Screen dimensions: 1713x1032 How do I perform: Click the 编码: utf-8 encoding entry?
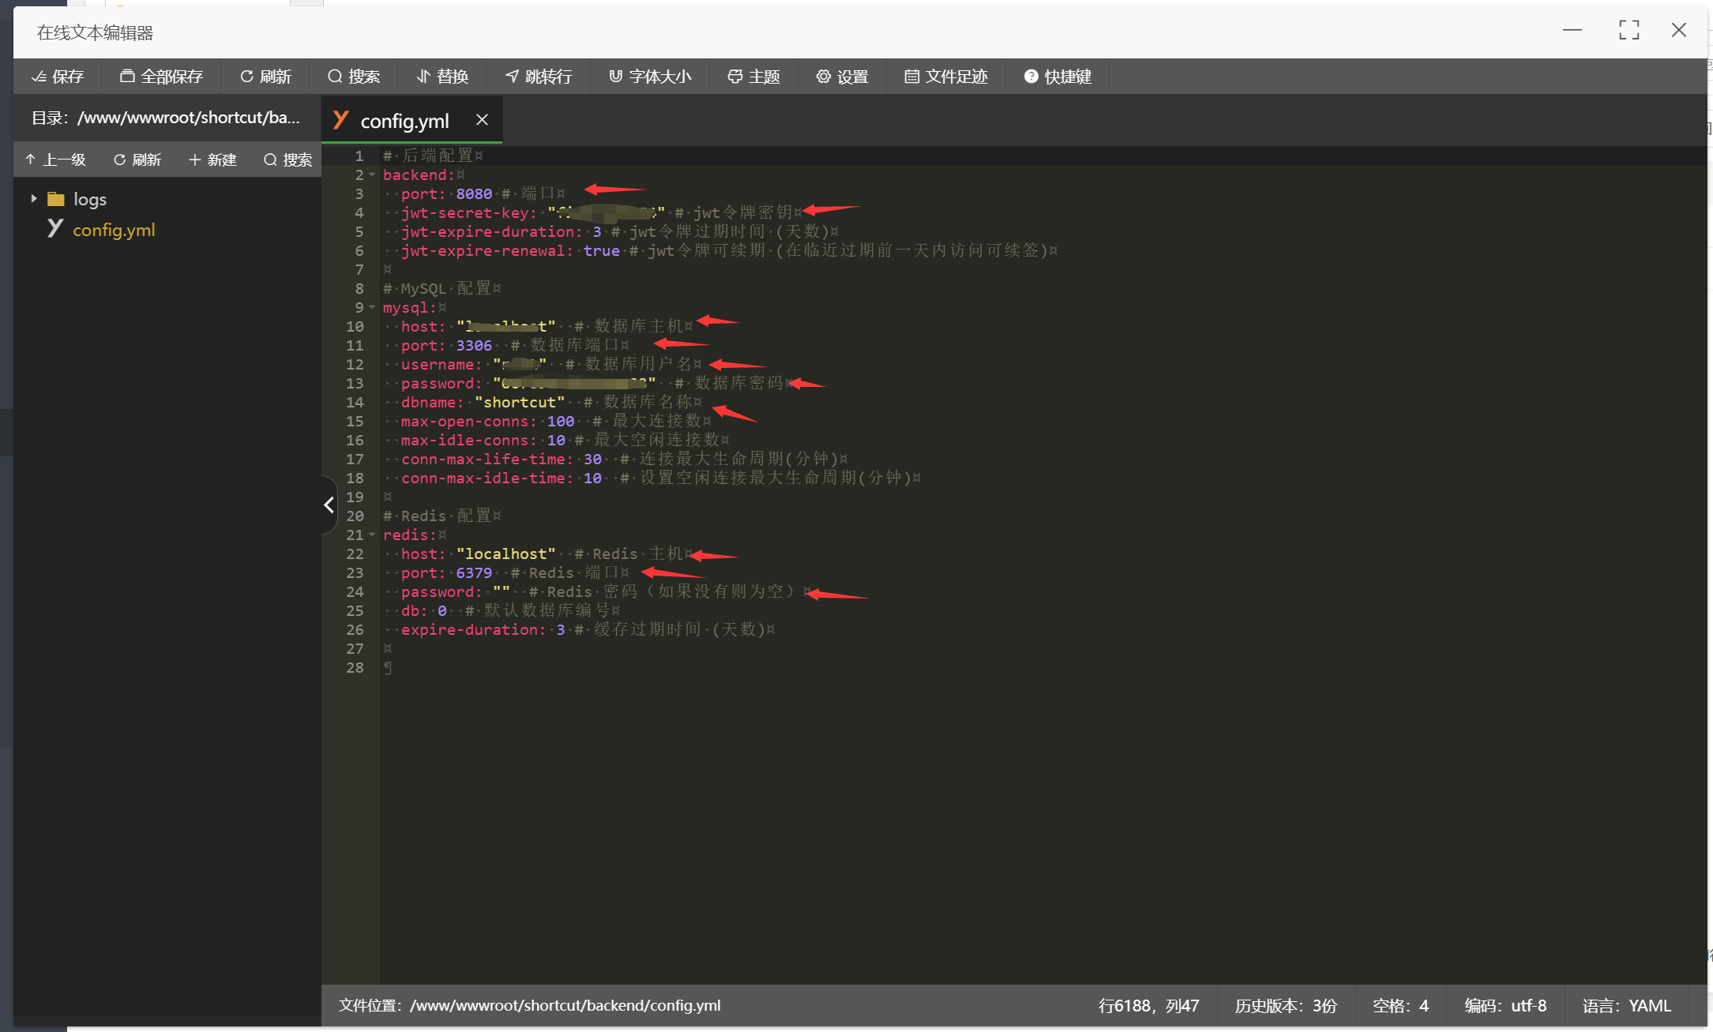(1505, 1005)
